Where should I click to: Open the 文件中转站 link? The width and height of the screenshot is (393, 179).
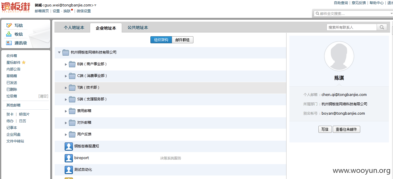tap(15, 141)
